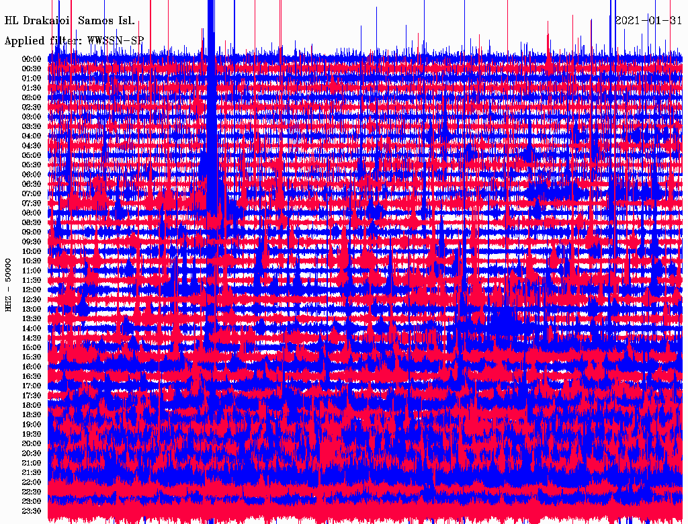
Task: Click the 15:00 trace label
Action: click(x=32, y=348)
